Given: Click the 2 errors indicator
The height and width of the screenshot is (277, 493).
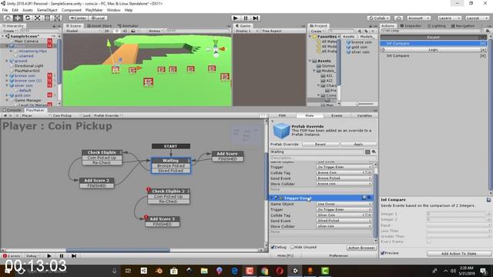Looking at the screenshot, I should (12, 255).
